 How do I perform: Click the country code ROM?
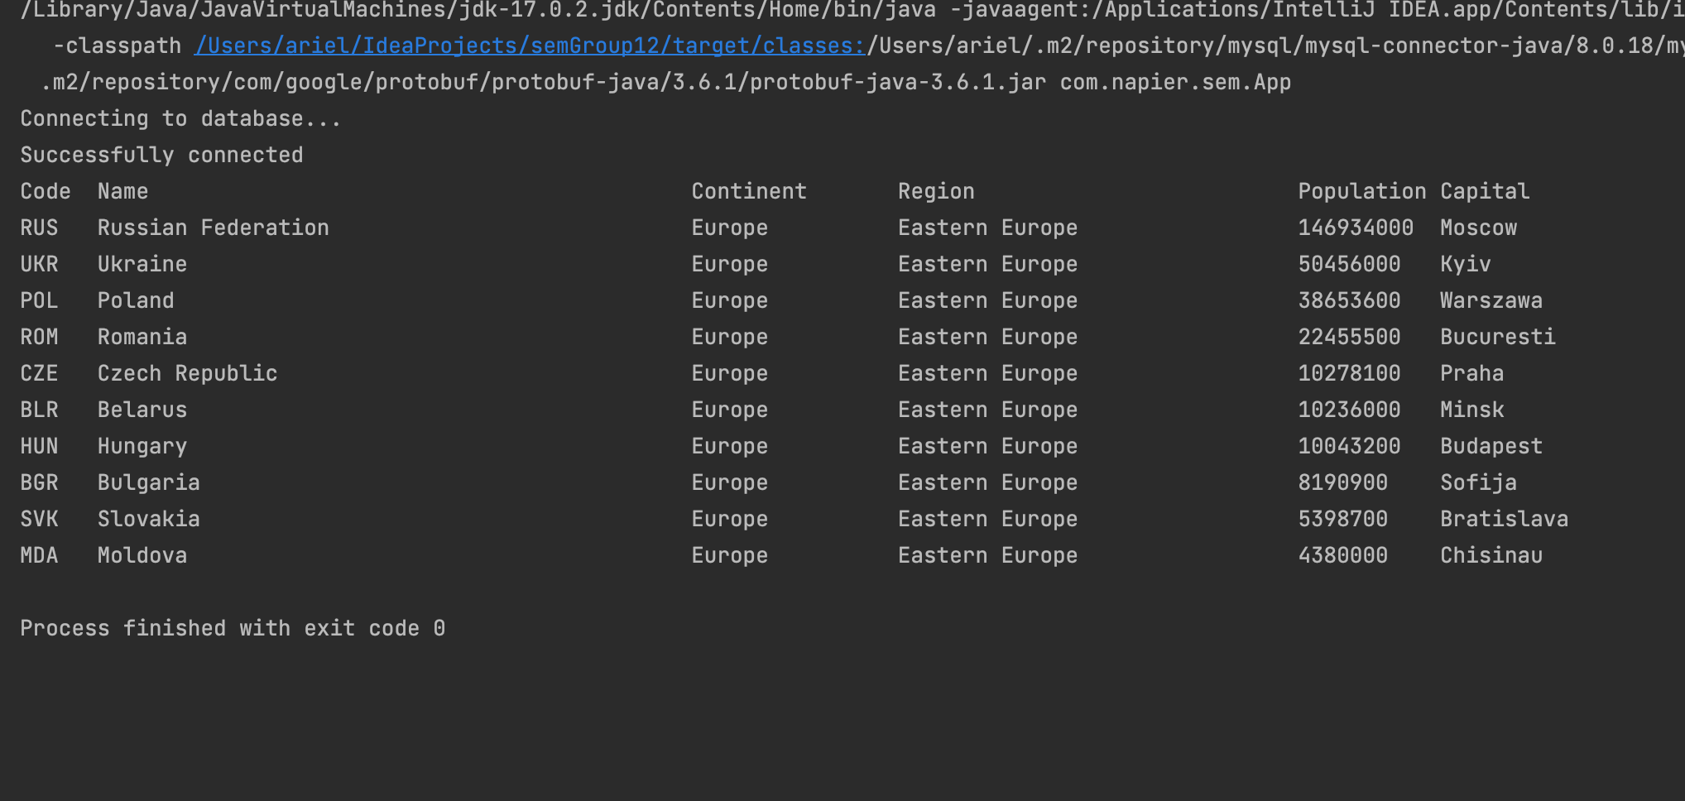40,337
